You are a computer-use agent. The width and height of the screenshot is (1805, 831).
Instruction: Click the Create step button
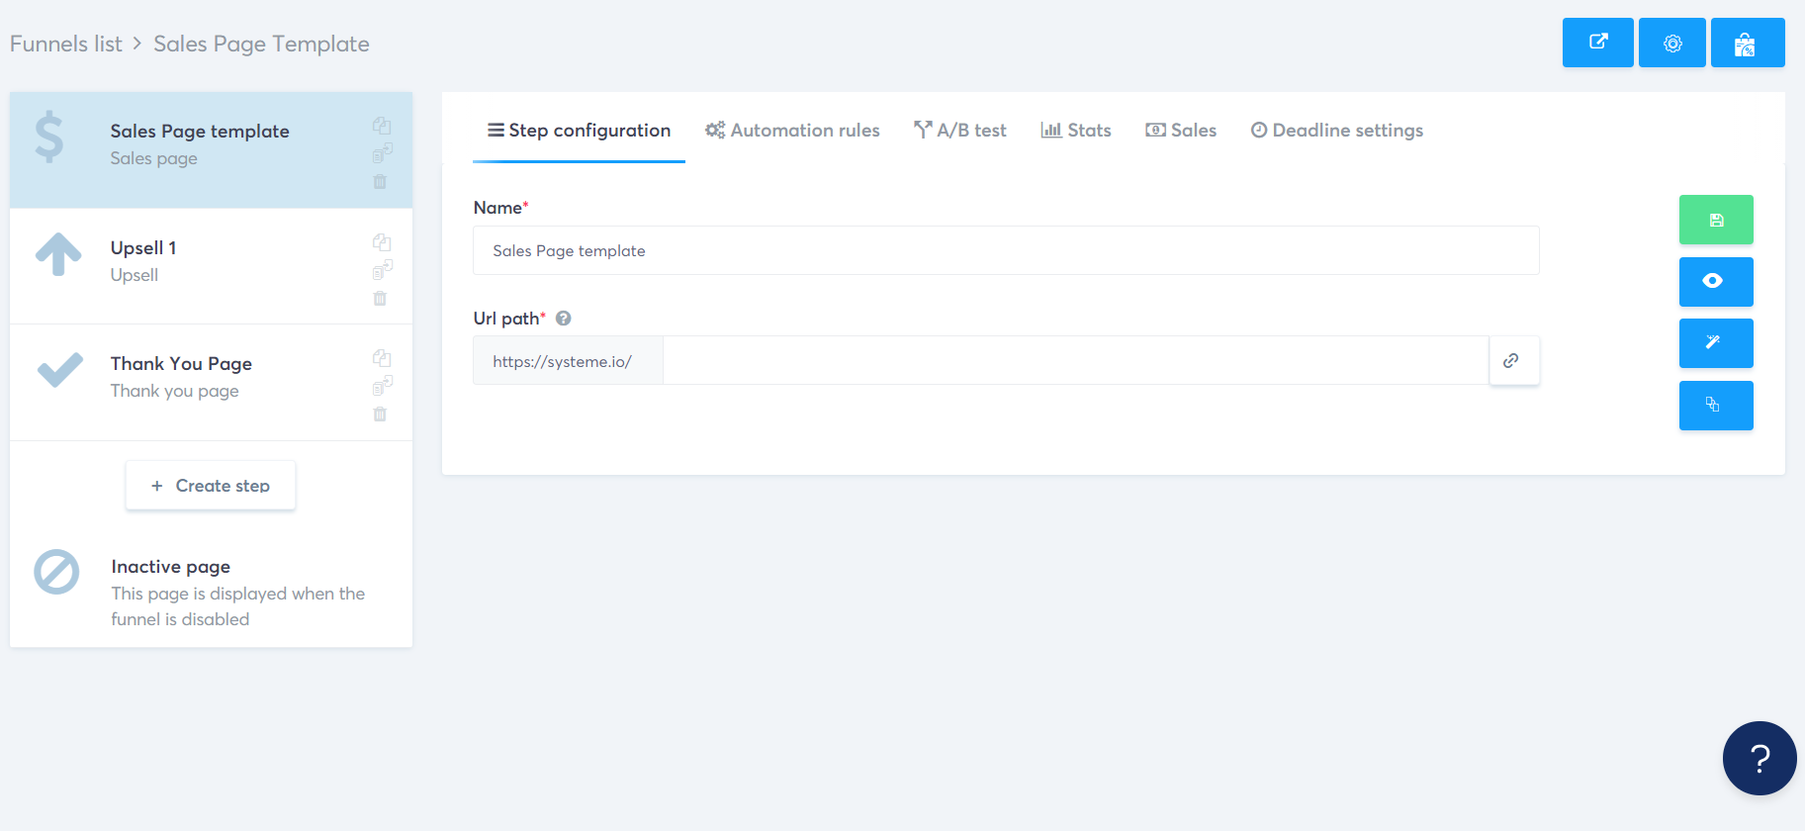211,486
